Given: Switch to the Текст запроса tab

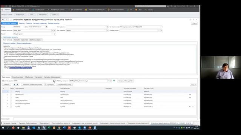Looking at the screenshot, I should [8, 40].
